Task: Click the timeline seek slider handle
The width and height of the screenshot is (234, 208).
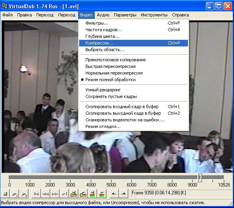Action: click(199, 178)
